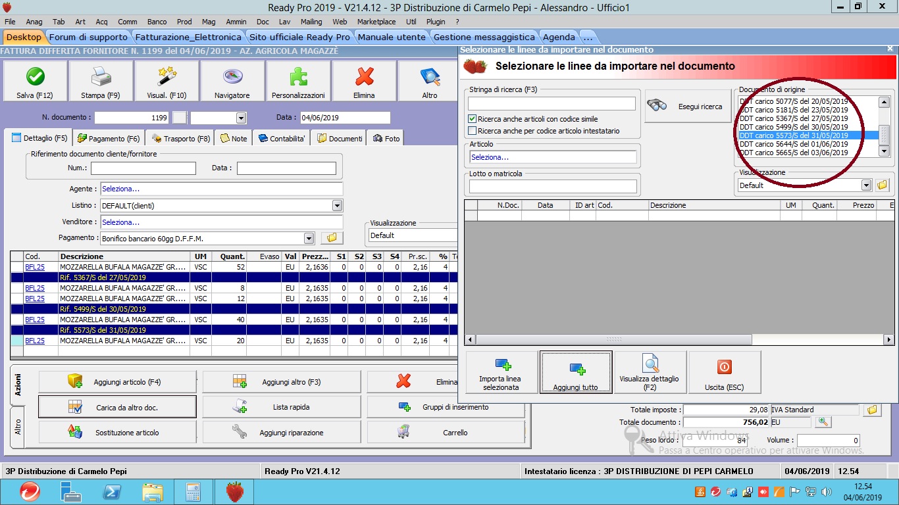Click the Agente Seleziona... link
This screenshot has width=899, height=505.
[121, 189]
